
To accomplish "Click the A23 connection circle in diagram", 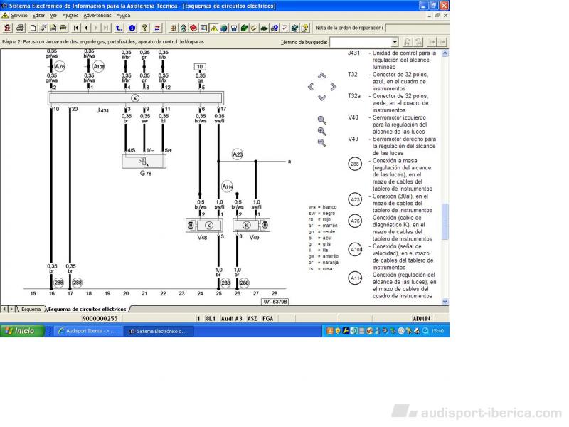I will tap(238, 154).
